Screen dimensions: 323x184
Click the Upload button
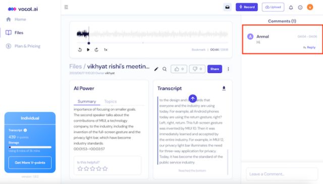pos(273,7)
